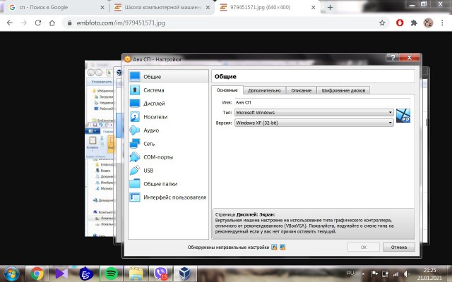Bookmark this page with the star icon
Image resolution: width=452 pixels, height=282 pixels.
coord(382,23)
